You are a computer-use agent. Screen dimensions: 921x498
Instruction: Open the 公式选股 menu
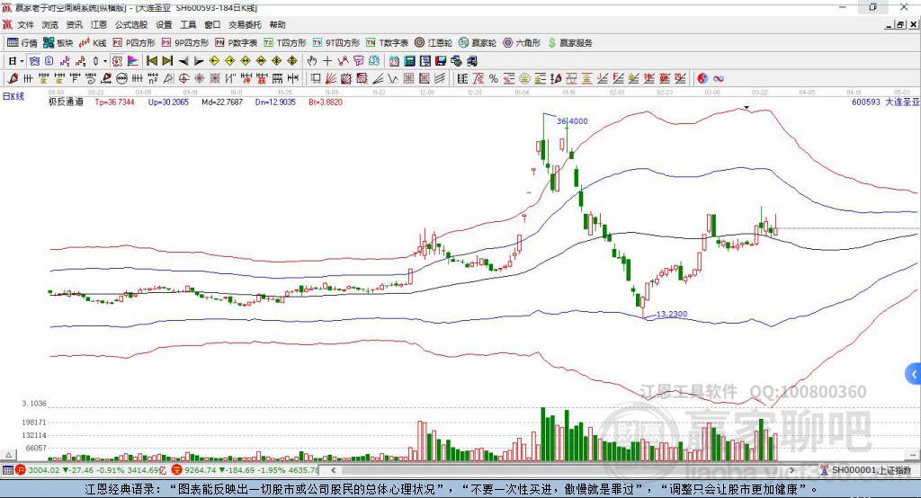pos(131,24)
